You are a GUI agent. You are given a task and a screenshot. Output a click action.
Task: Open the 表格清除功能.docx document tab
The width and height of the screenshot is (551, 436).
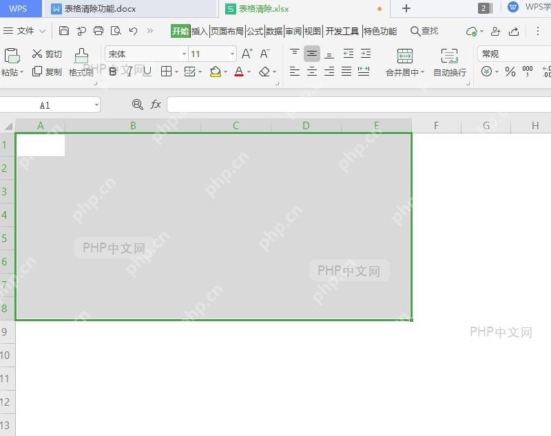tap(130, 9)
